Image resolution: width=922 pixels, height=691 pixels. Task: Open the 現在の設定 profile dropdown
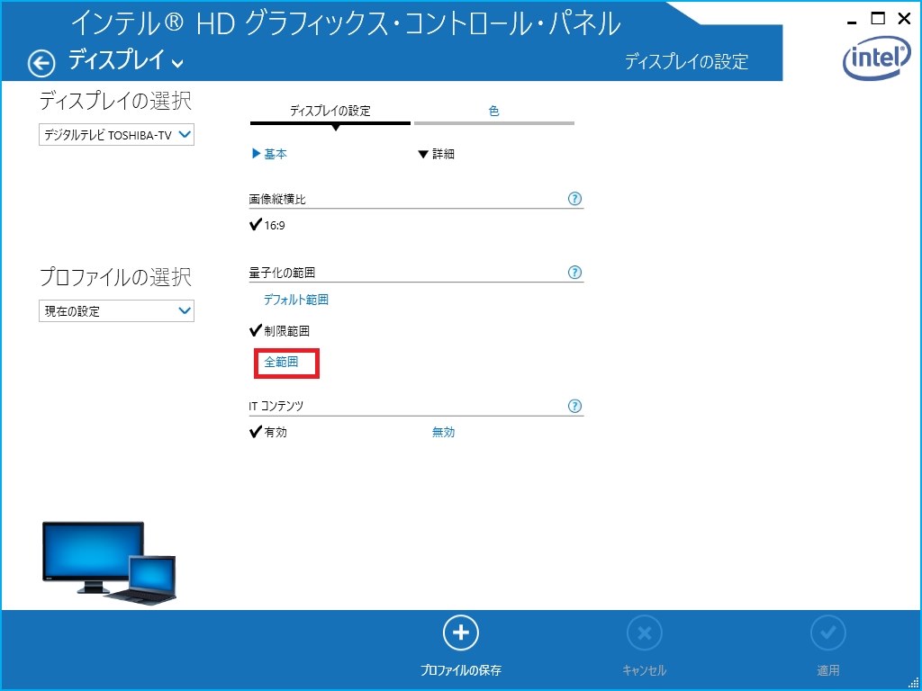tap(116, 310)
